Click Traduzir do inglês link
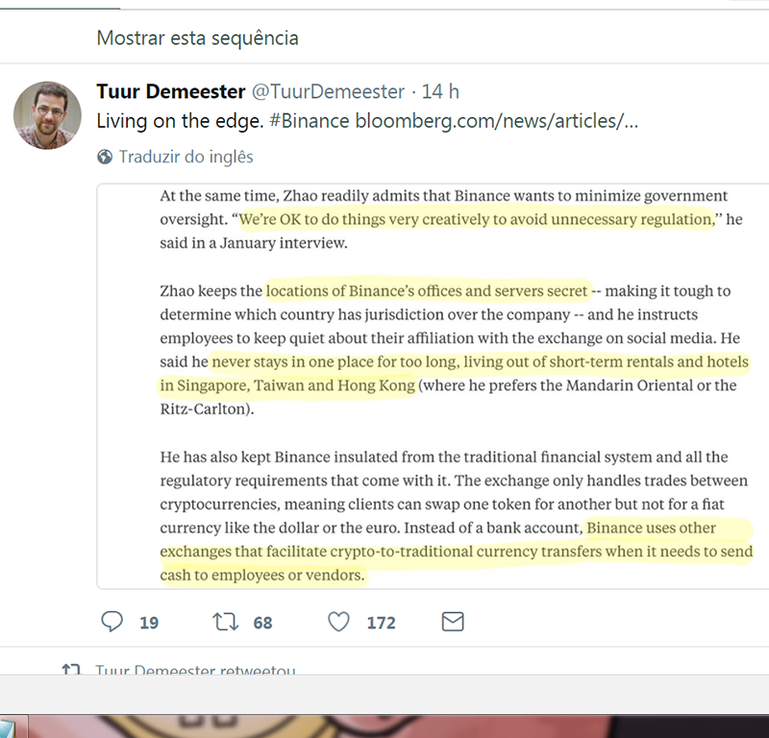769x738 pixels. point(186,157)
